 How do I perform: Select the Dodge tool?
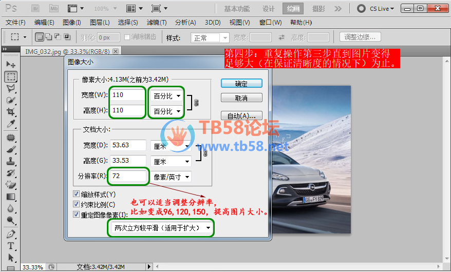[11, 220]
